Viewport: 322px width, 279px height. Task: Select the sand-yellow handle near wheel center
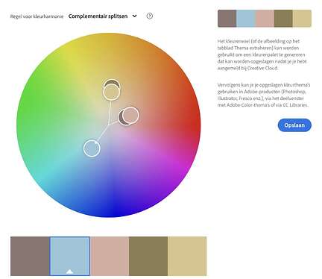pos(111,92)
